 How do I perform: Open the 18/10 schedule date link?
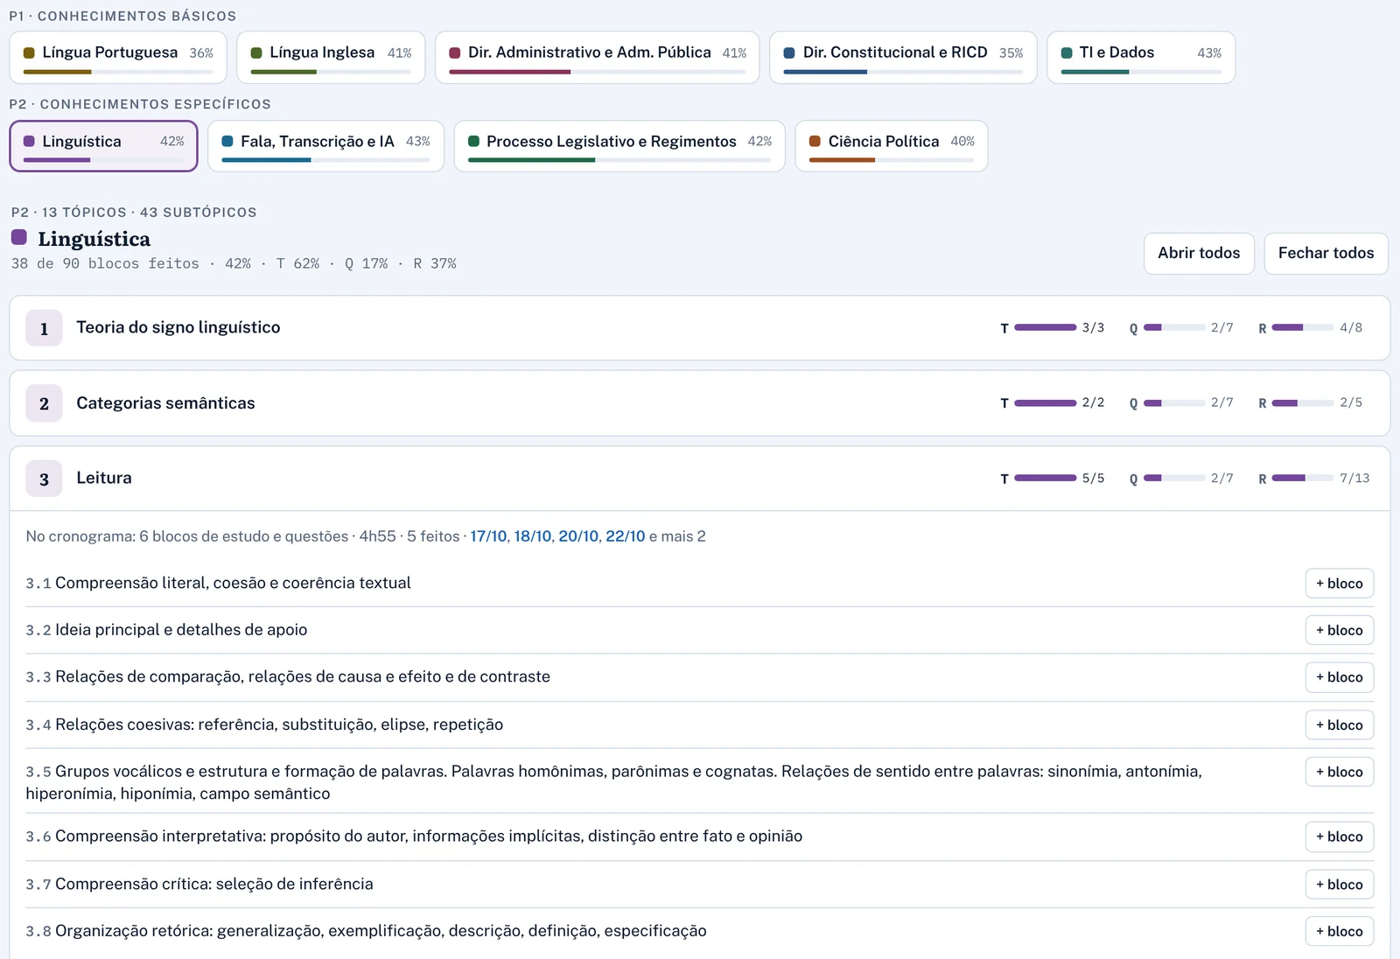tap(533, 536)
